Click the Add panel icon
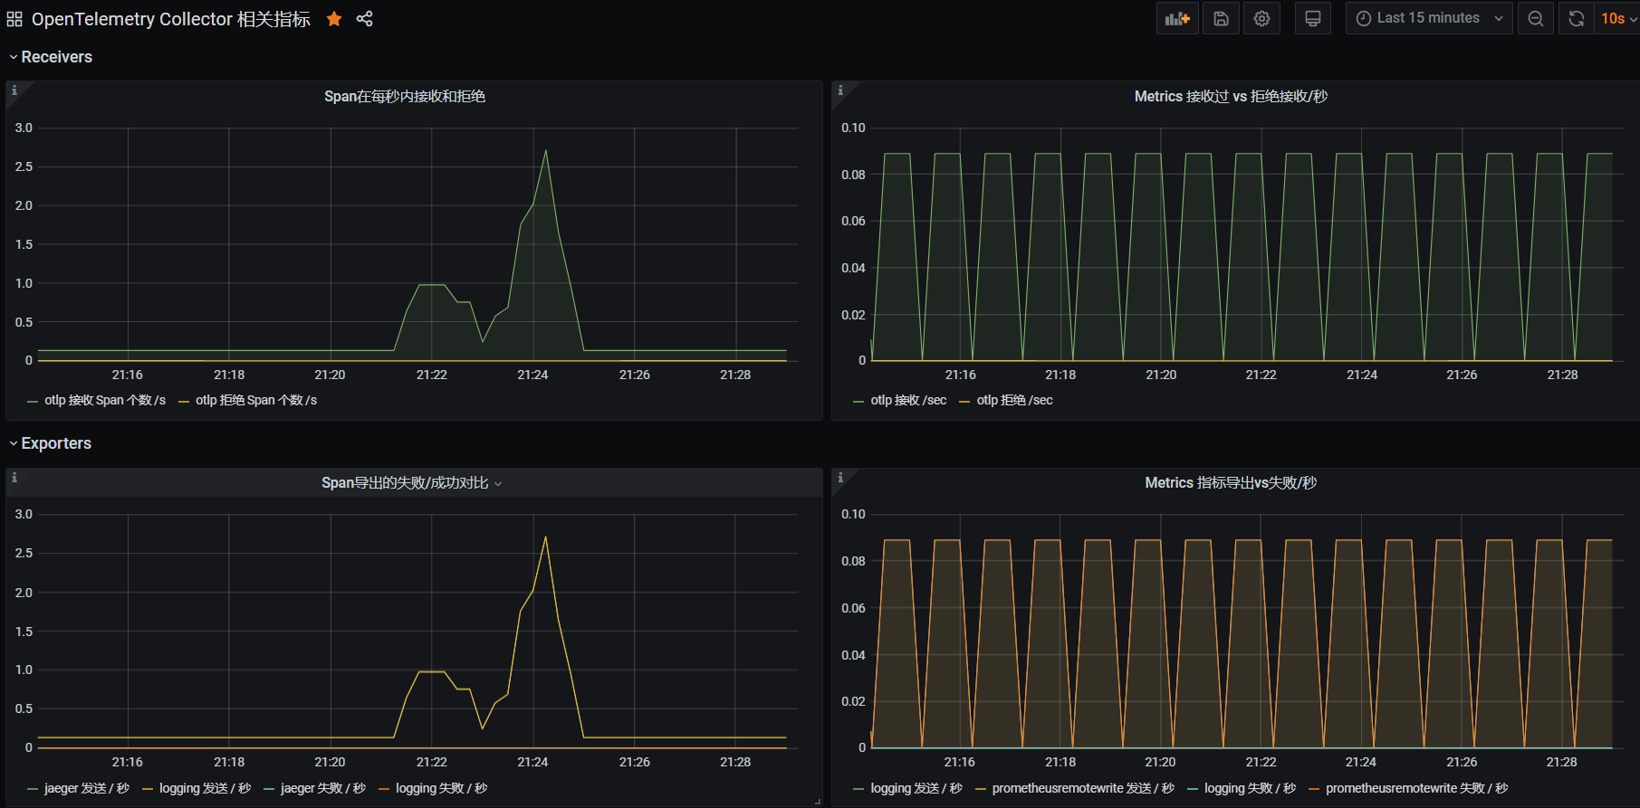Viewport: 1640px width, 808px height. pos(1177,18)
